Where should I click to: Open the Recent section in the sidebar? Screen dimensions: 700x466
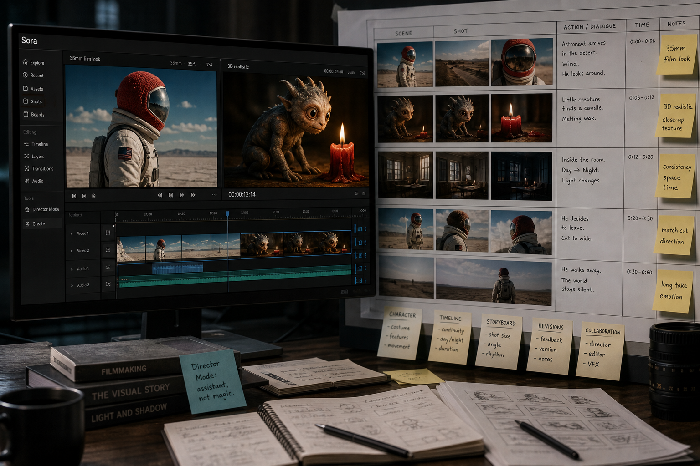tap(33, 76)
